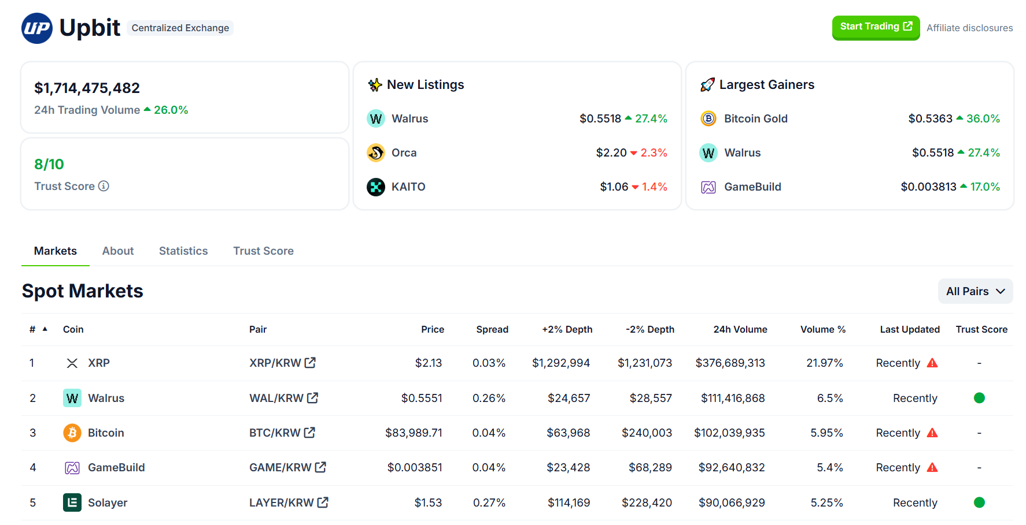Open the All Pairs dropdown
The image size is (1026, 525).
click(975, 291)
